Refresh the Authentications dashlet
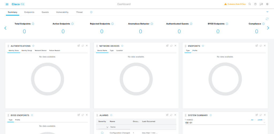274x134 pixels. click(83, 46)
